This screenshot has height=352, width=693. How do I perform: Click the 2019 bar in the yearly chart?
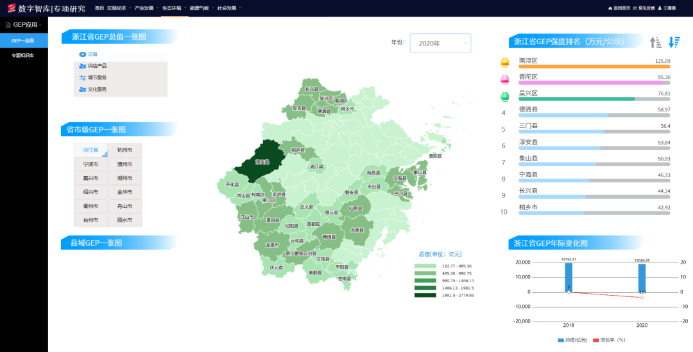pyautogui.click(x=569, y=277)
